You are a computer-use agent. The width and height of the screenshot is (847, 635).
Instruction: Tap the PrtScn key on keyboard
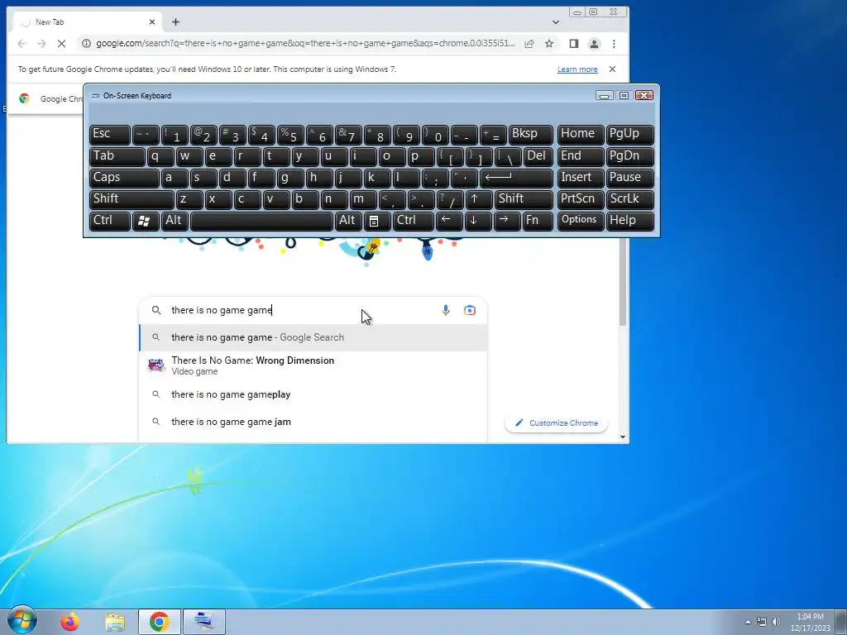coord(581,199)
